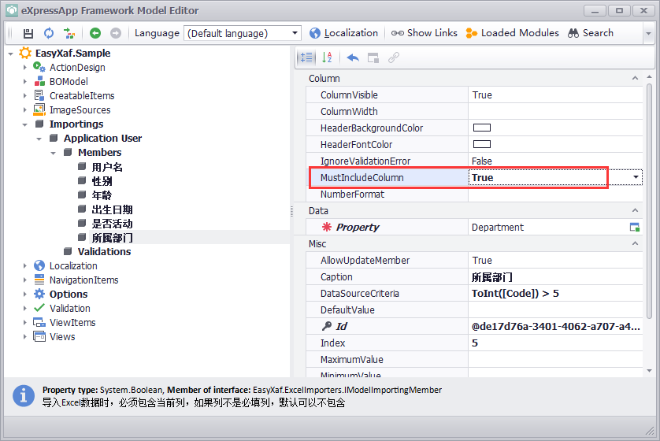Click the Property Department browse icon
660x441 pixels.
click(x=634, y=227)
